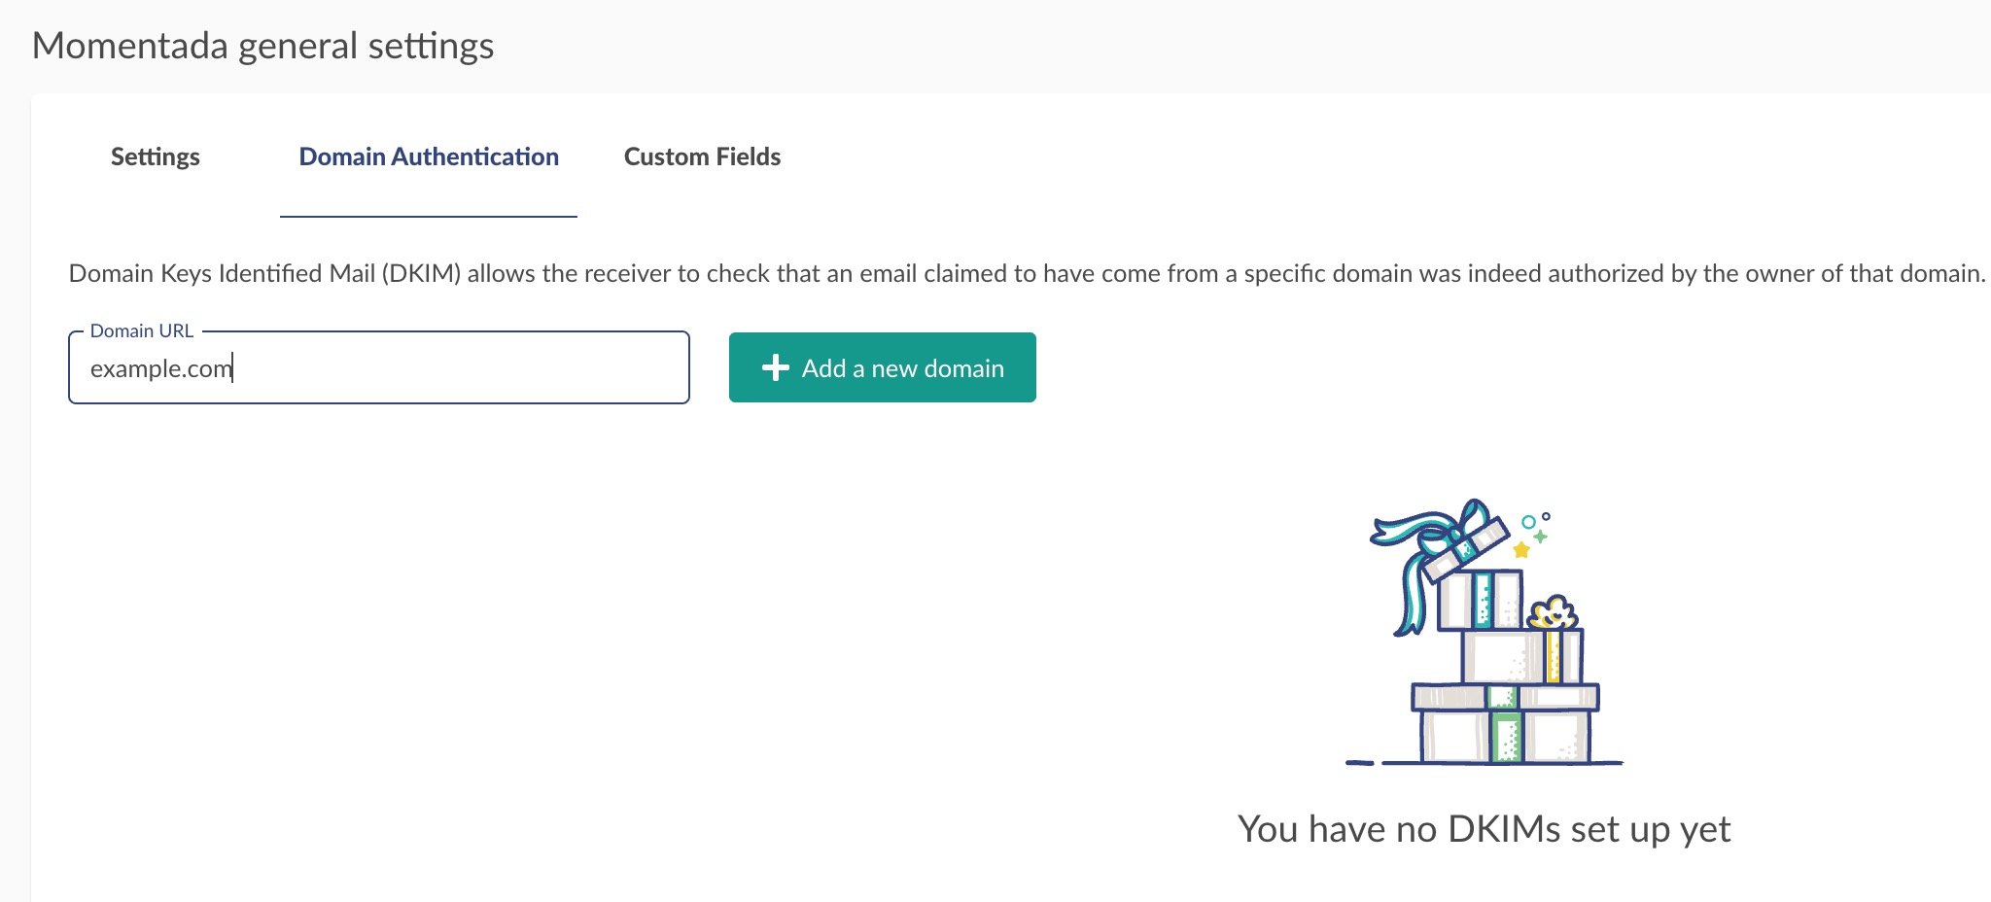
Task: Select the example.com text in the field
Action: 161,369
